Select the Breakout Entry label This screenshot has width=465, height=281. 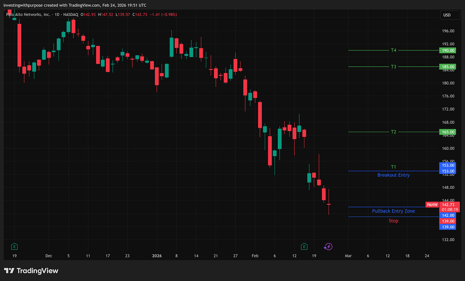pyautogui.click(x=393, y=175)
